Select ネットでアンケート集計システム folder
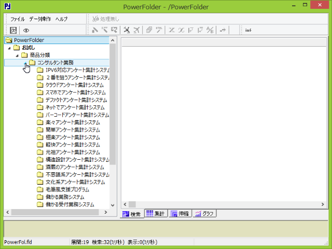The height and width of the screenshot is (249, 332). (75, 107)
